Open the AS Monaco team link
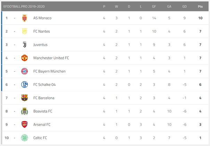This screenshot has height=146, width=210. coord(43,18)
